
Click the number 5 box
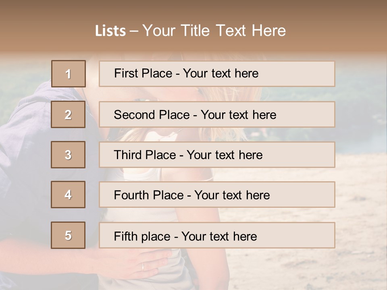[68, 235]
